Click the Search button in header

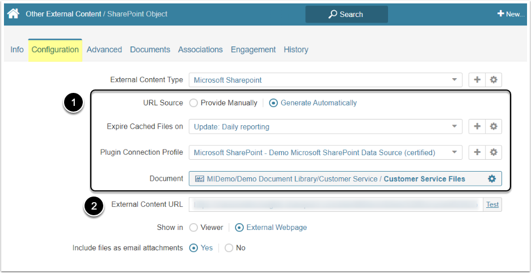pos(346,14)
